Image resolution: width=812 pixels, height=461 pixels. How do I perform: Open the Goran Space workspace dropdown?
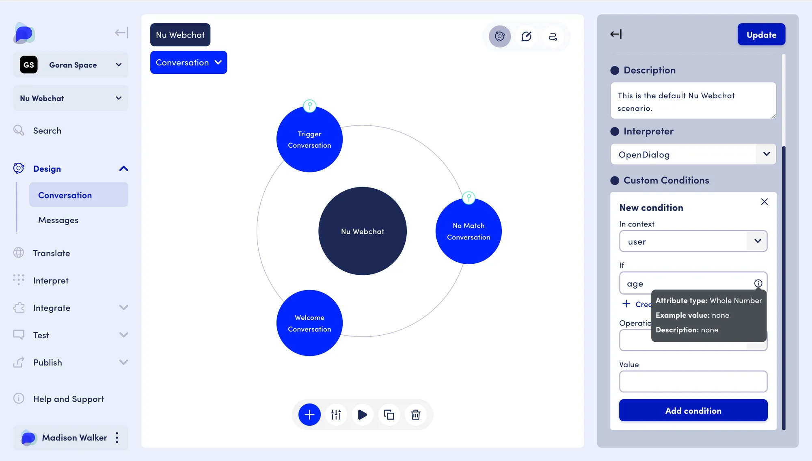pos(71,65)
